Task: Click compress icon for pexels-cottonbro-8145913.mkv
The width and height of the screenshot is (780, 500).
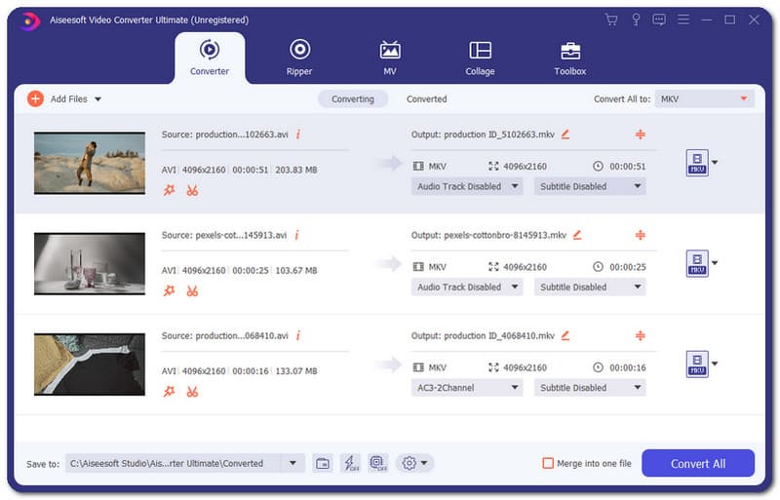Action: coord(641,235)
